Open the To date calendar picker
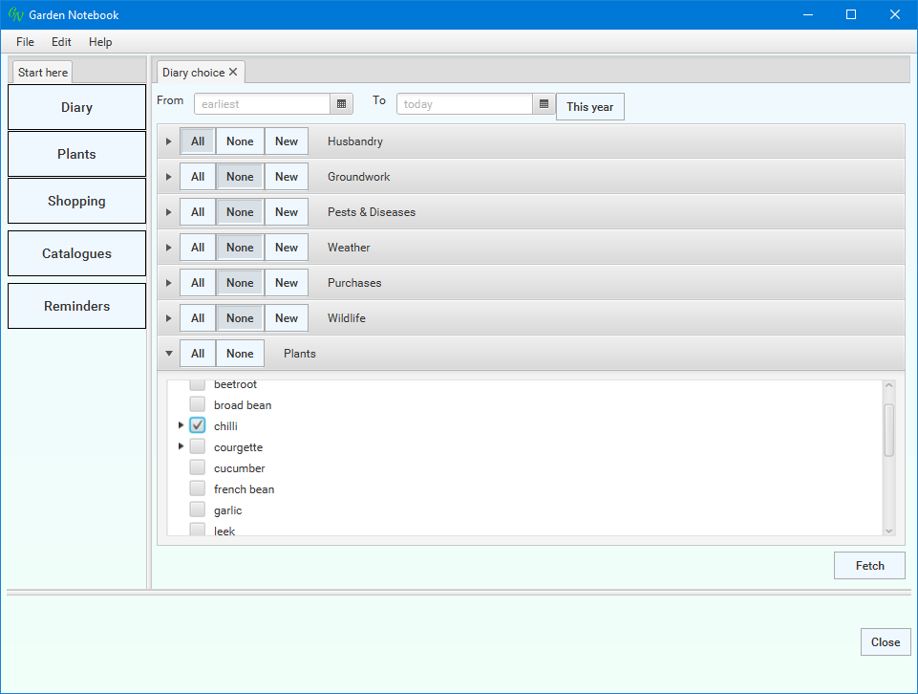 [544, 104]
